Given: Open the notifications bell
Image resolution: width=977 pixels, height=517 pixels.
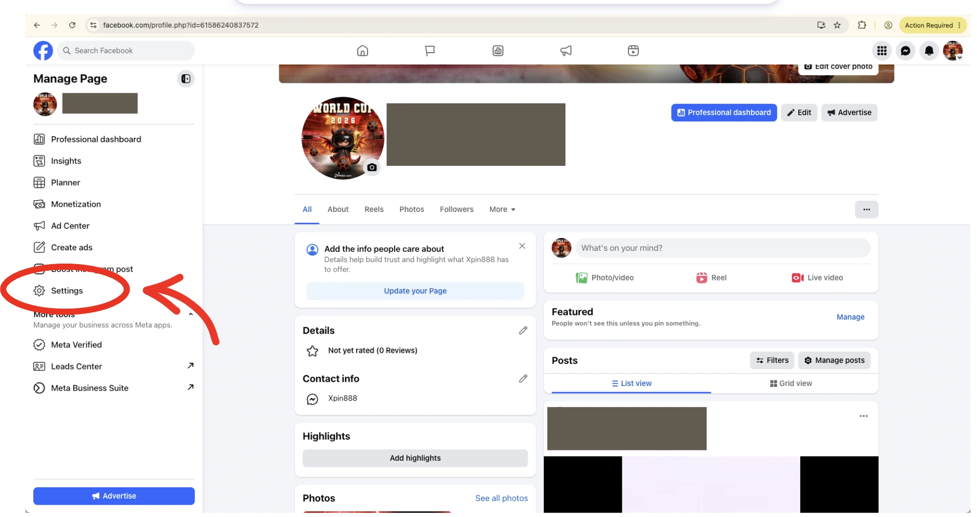Looking at the screenshot, I should click(x=929, y=51).
